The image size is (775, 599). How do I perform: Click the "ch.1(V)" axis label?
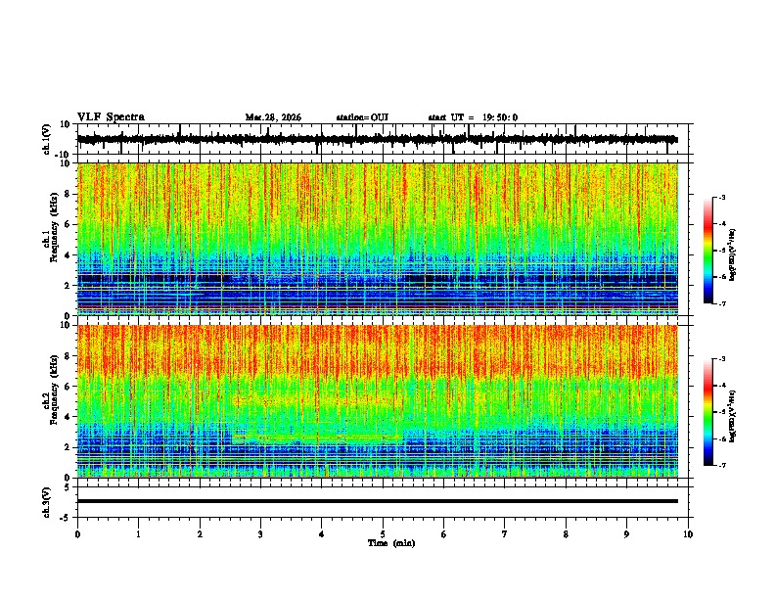(x=46, y=139)
